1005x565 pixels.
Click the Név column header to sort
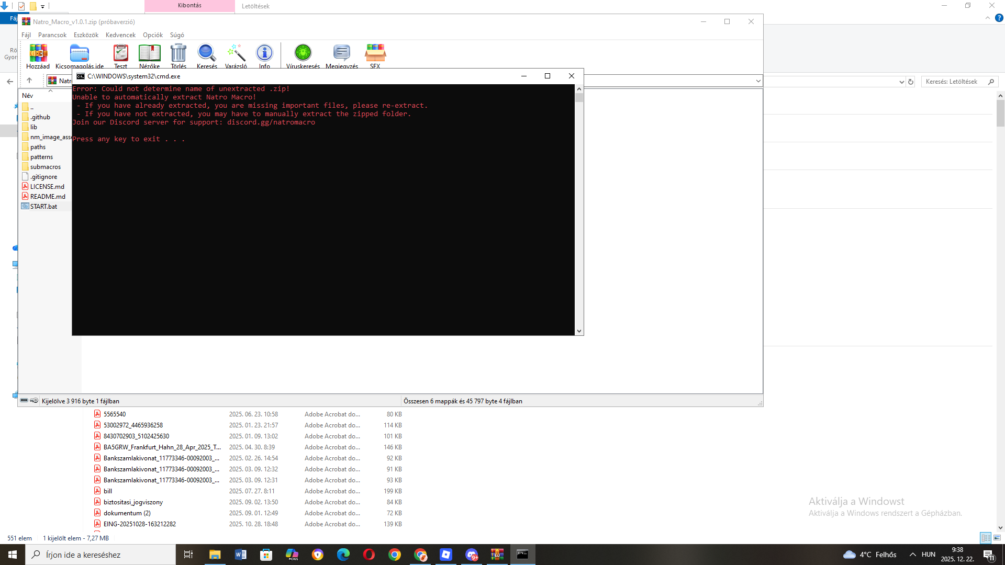28,96
